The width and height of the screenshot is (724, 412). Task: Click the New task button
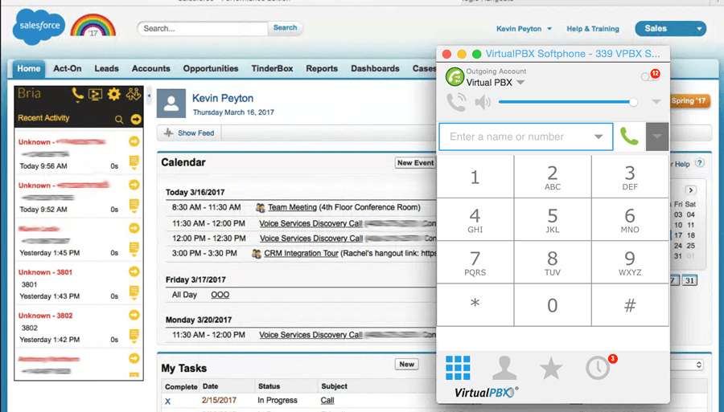click(407, 364)
